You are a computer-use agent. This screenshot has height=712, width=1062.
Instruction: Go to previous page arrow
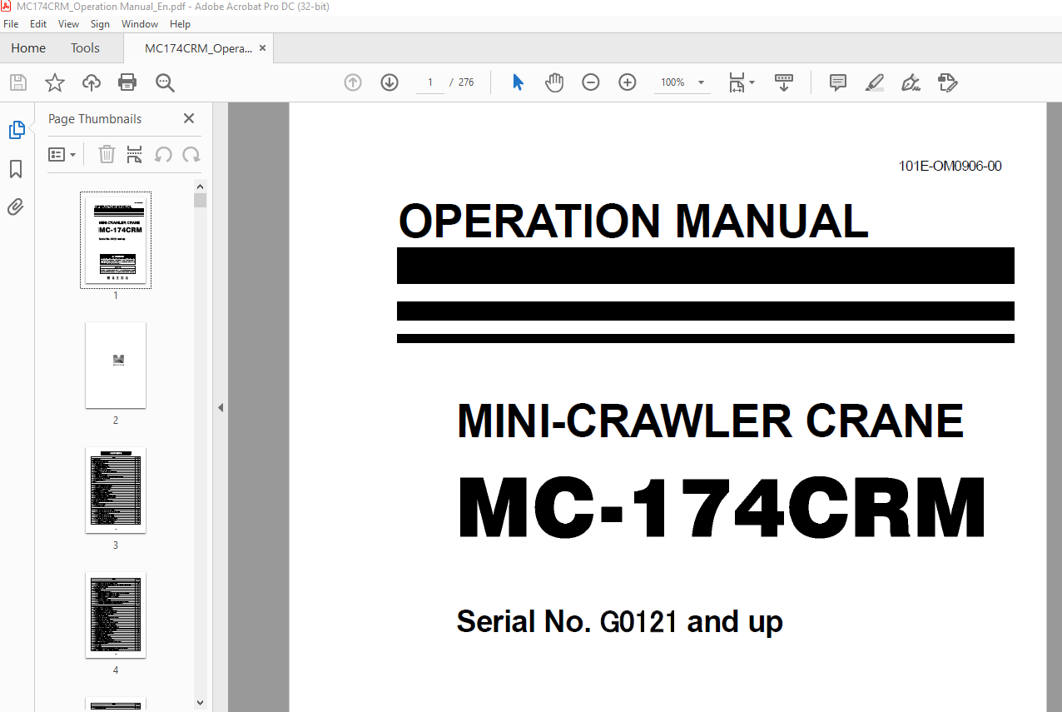(x=353, y=82)
